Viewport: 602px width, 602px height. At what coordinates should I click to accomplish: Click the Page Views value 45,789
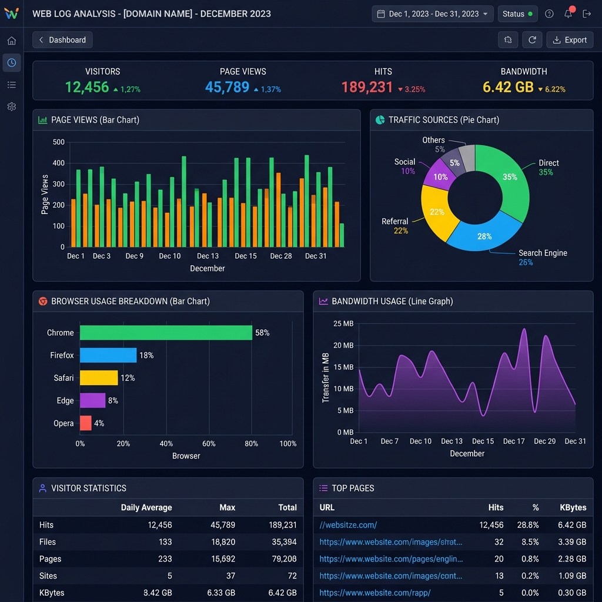coord(228,87)
